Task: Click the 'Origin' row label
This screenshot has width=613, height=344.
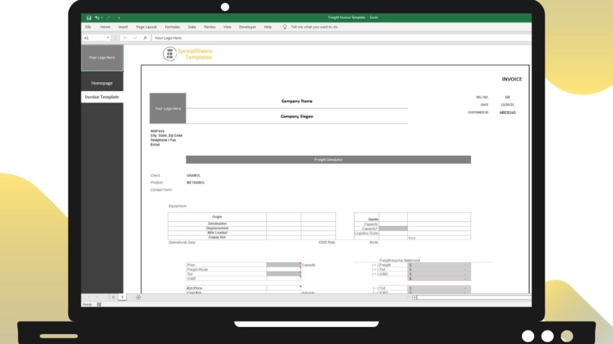Action: point(217,217)
